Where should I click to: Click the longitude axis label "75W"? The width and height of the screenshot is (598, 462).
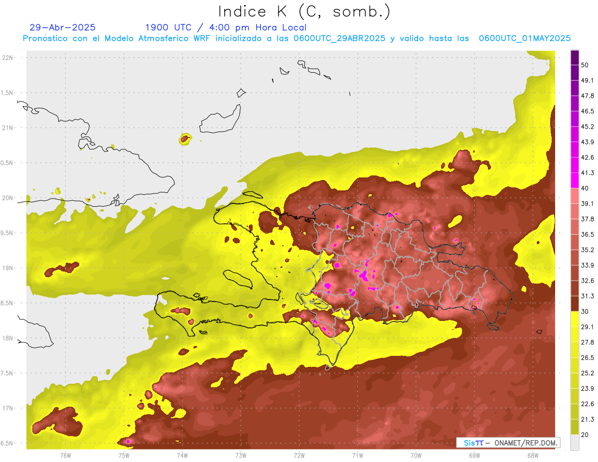coord(124,456)
